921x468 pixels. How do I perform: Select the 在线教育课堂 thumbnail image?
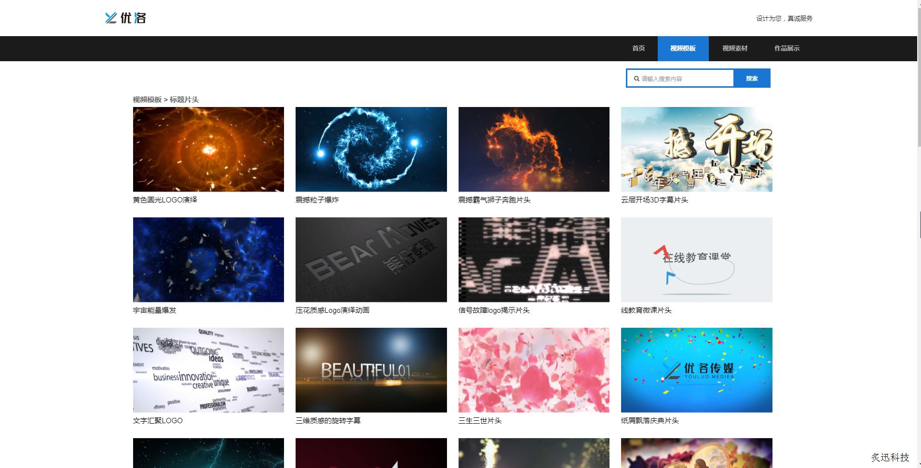[696, 260]
